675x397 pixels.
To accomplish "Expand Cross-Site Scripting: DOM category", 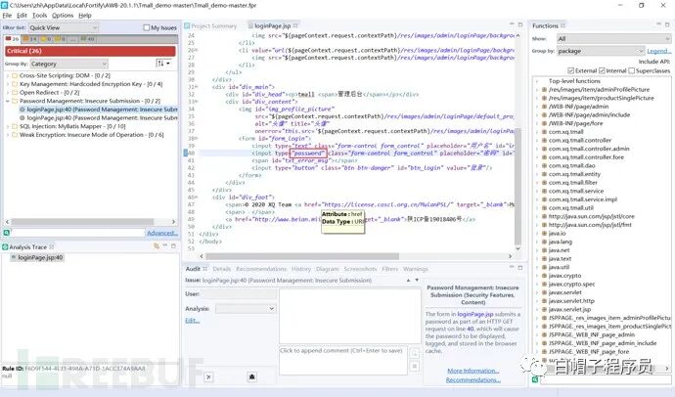I will coord(8,75).
